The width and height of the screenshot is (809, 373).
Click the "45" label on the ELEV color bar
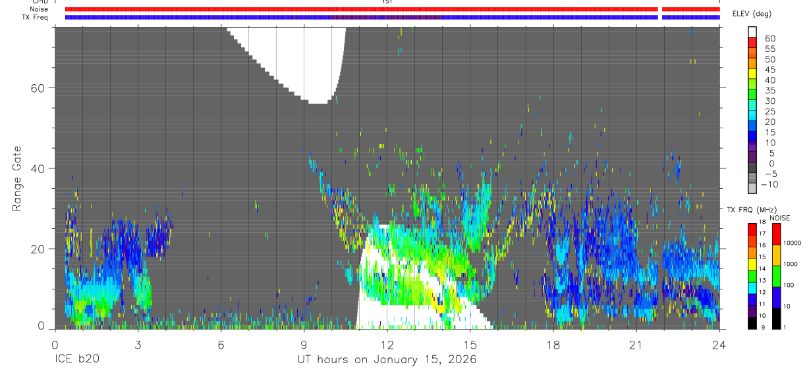click(770, 70)
